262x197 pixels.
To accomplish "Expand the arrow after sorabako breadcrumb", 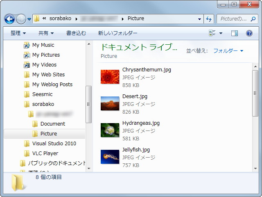I will point(77,19).
